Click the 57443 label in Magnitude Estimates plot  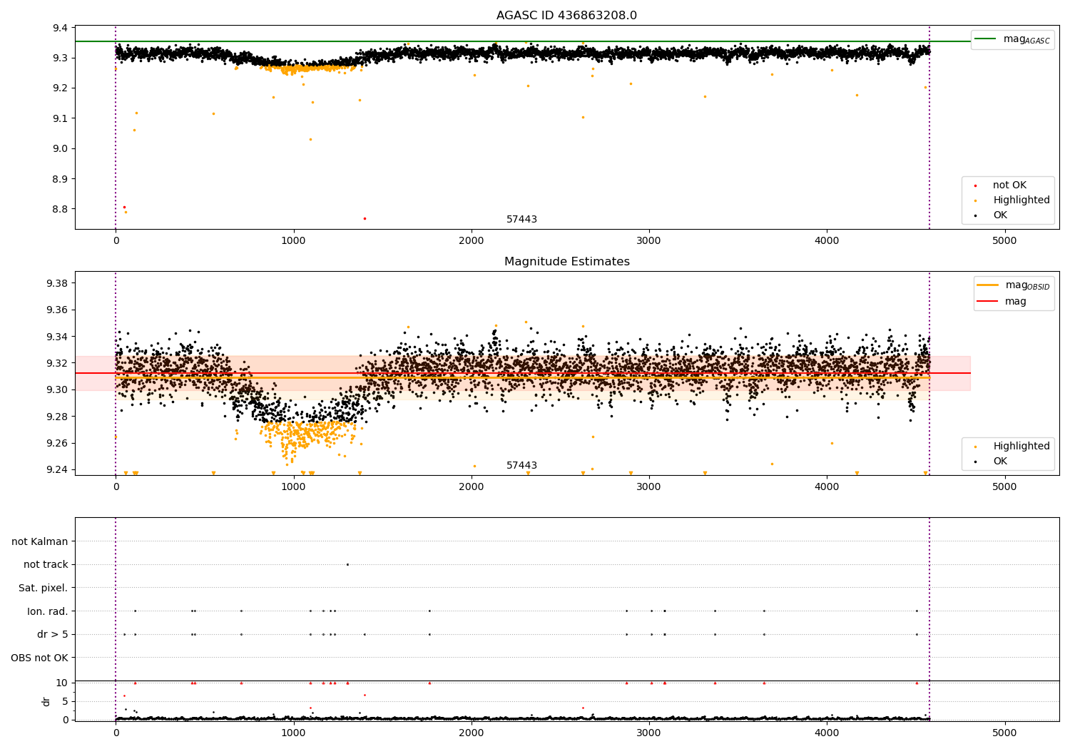click(x=521, y=466)
